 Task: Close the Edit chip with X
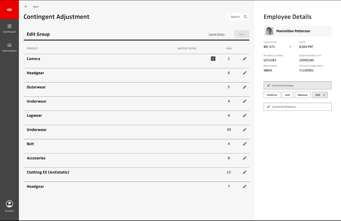(324, 95)
